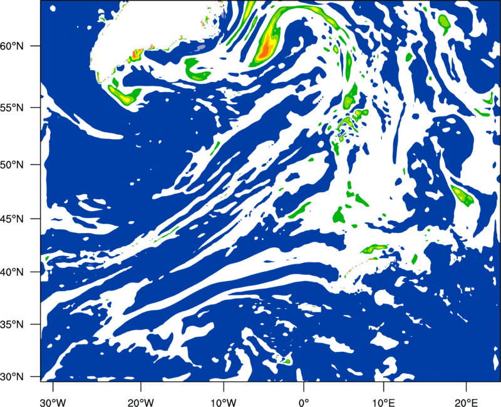Click the 20°E longitude label

pos(466,403)
